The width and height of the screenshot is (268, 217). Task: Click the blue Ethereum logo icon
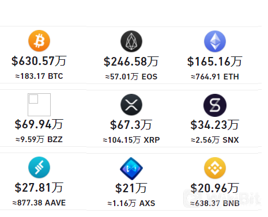click(215, 41)
